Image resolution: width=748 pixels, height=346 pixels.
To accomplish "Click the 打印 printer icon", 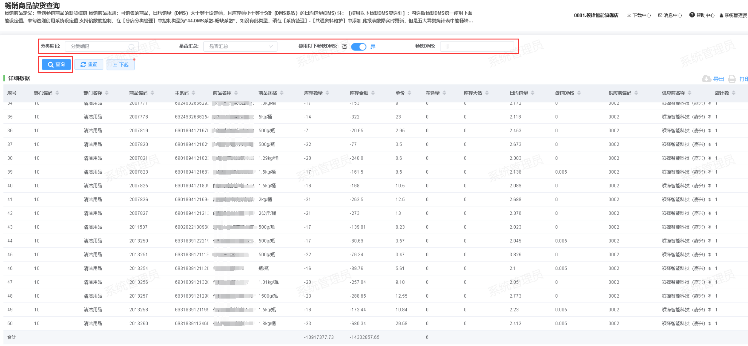I will (x=732, y=79).
